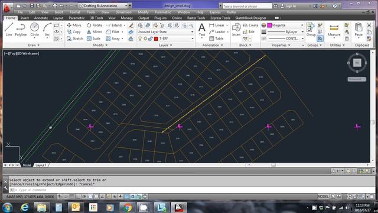The height and width of the screenshot is (213, 378).
Task: Click the search keyword input field
Action: (247, 6)
